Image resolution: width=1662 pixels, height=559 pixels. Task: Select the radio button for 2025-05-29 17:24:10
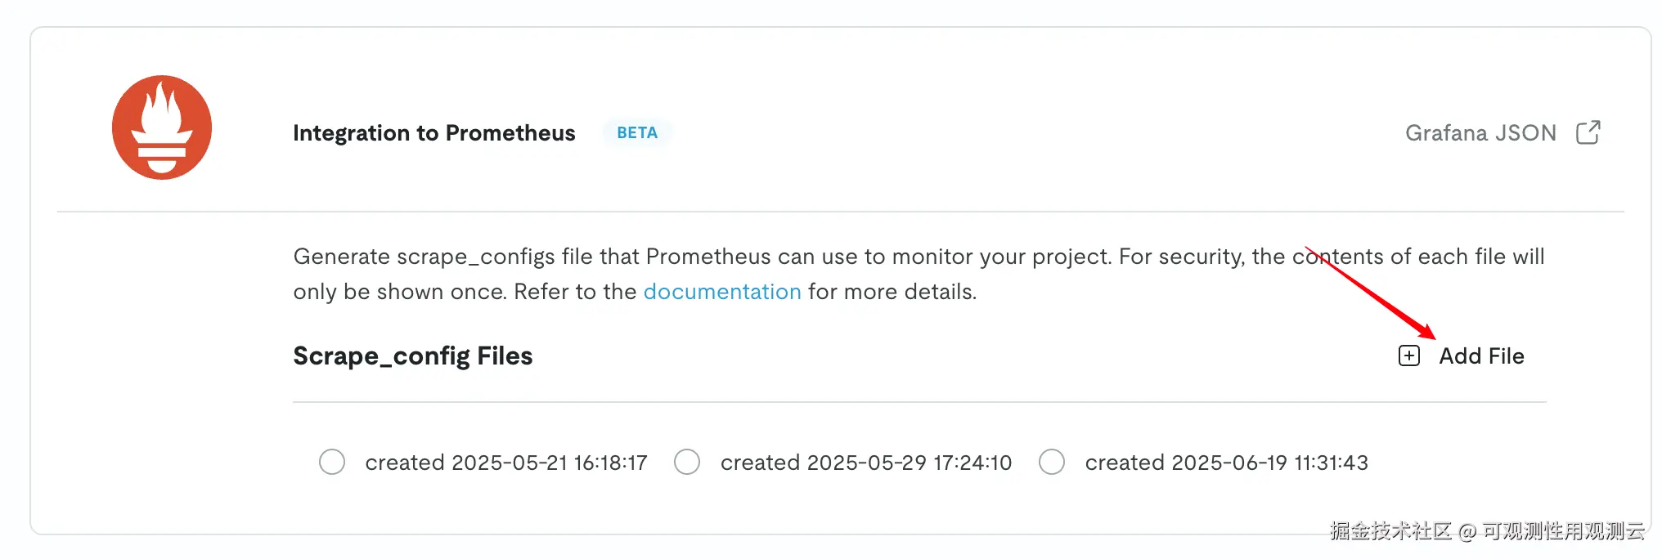pyautogui.click(x=687, y=462)
